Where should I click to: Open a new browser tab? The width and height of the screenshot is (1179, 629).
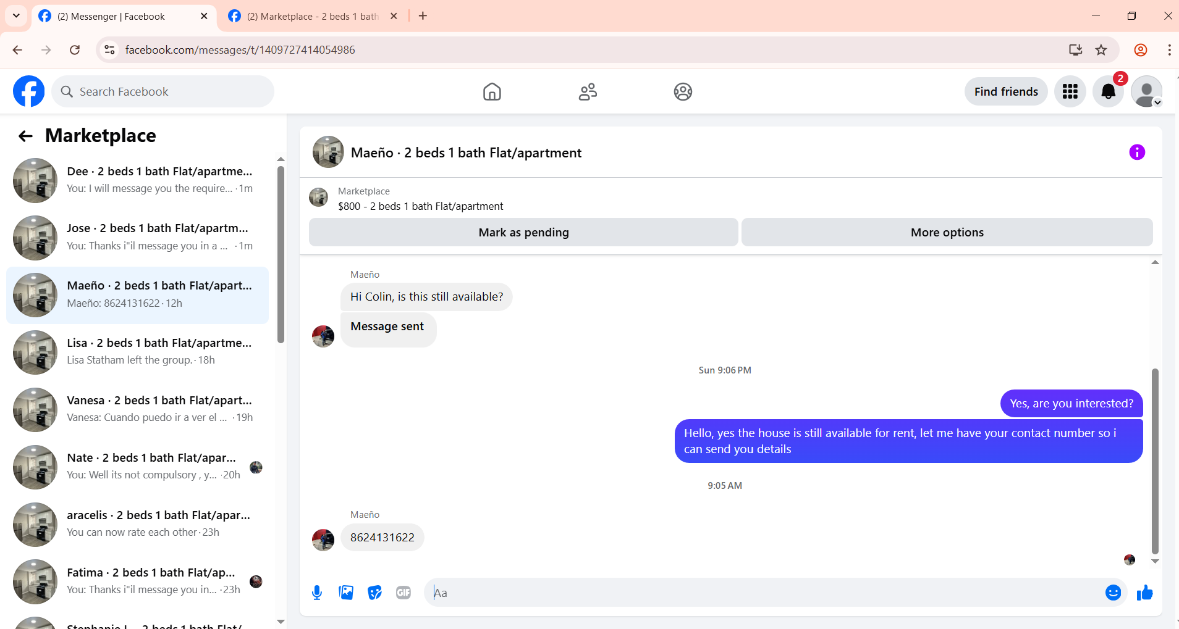[423, 16]
